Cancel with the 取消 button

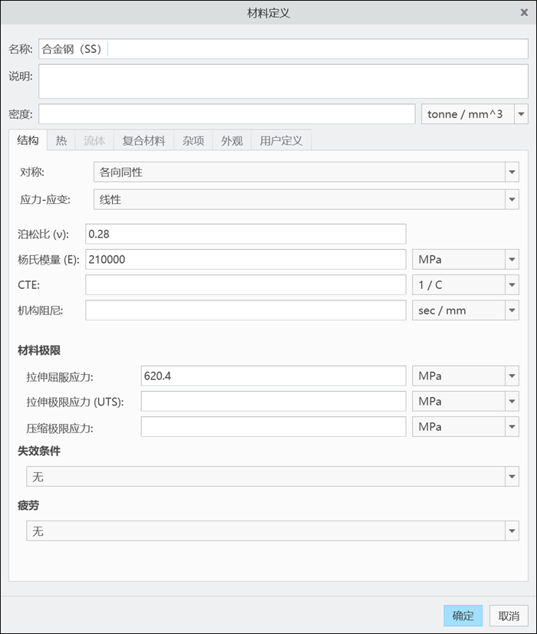pos(509,616)
